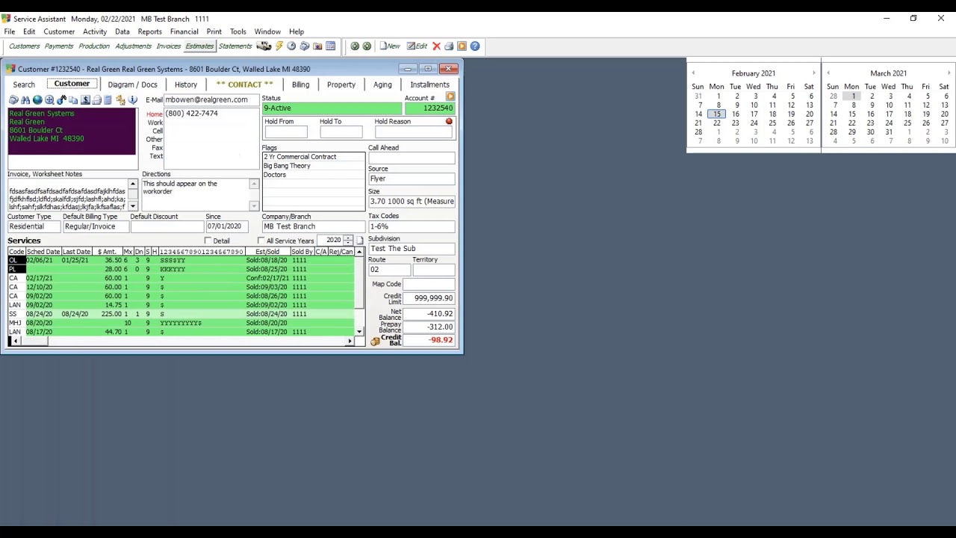Click the Services horizontal scrollbar right arrow

350,341
